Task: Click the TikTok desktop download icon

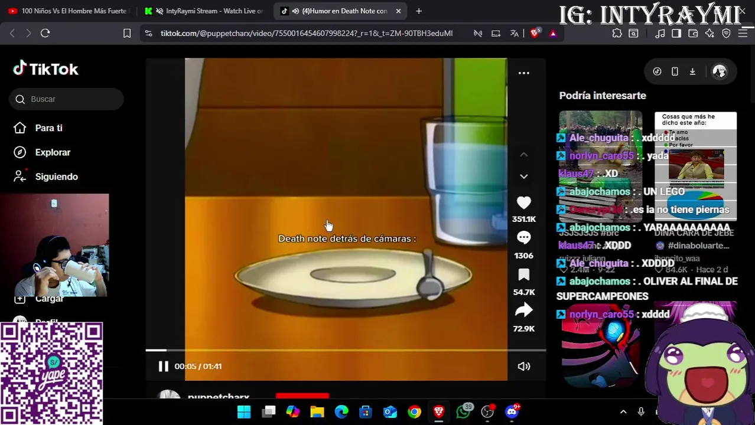Action: 692,71
